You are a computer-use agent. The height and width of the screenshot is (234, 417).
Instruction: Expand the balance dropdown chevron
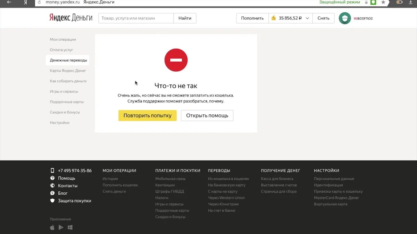(x=307, y=18)
